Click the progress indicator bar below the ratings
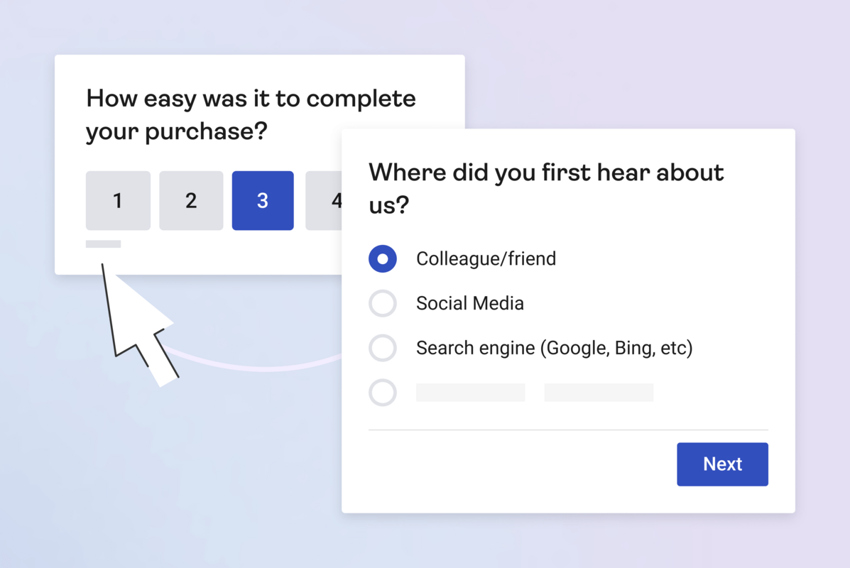 103,244
